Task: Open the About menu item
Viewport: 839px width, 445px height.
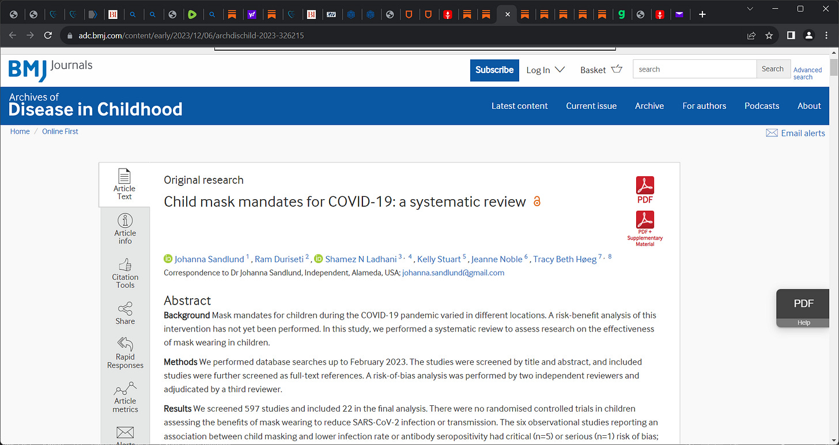Action: [809, 106]
